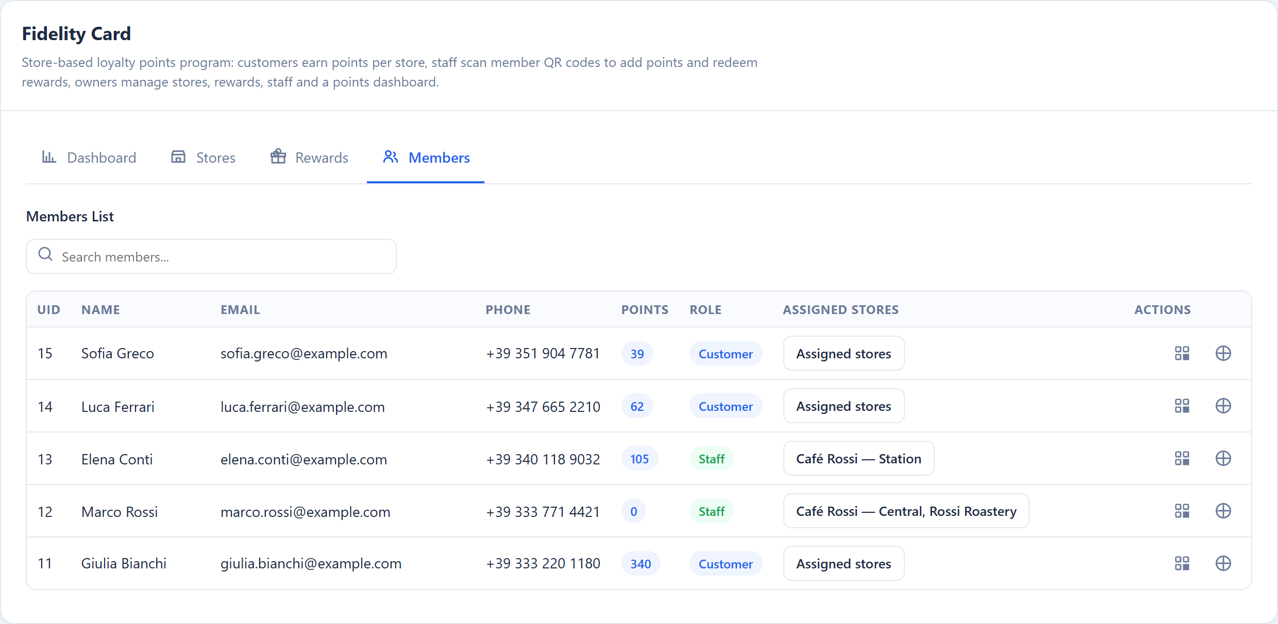The height and width of the screenshot is (624, 1278).
Task: Open QR code for Sofia Greco
Action: tap(1182, 353)
